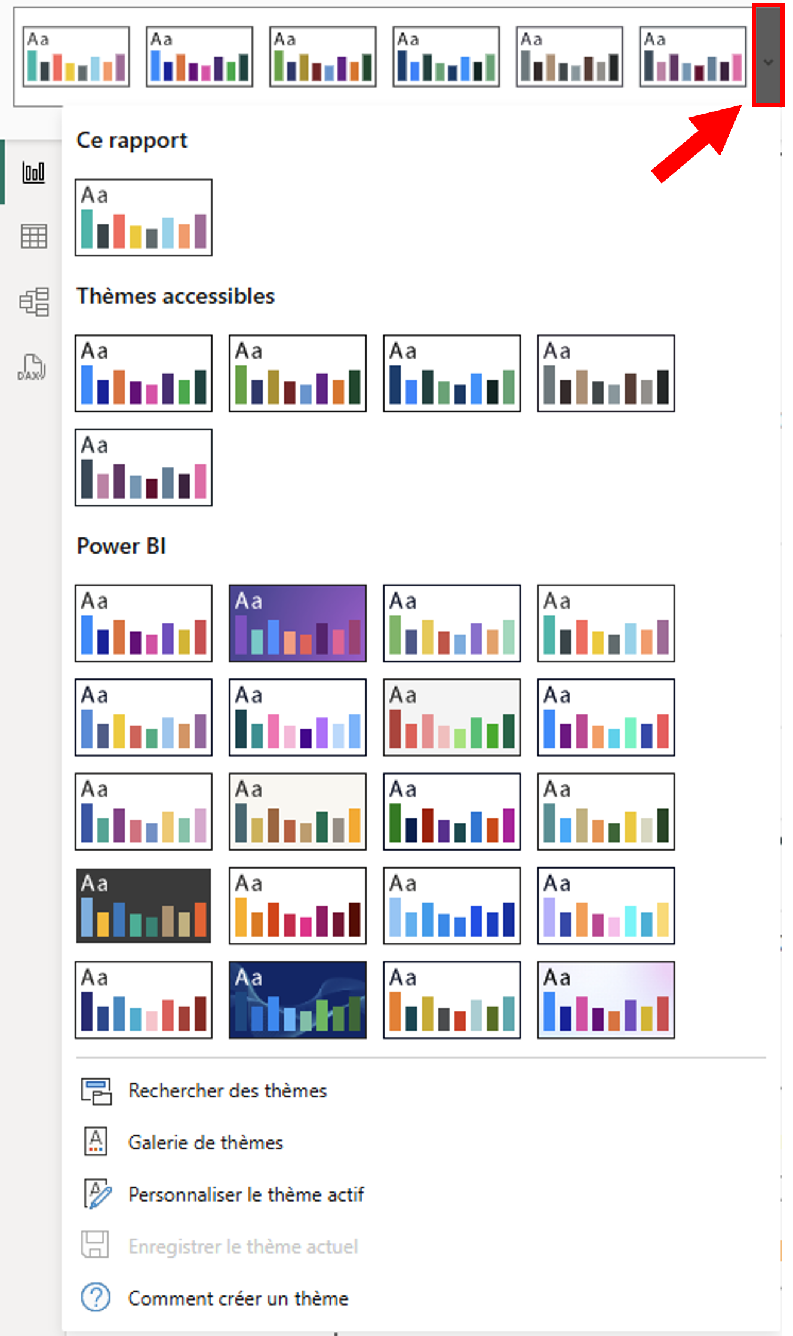Apply the purple gradient Power BI theme
793x1336 pixels.
coord(297,623)
